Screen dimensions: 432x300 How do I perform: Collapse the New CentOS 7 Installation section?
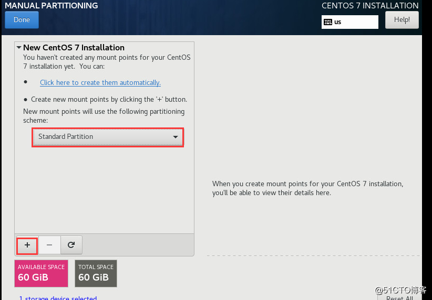pos(19,48)
